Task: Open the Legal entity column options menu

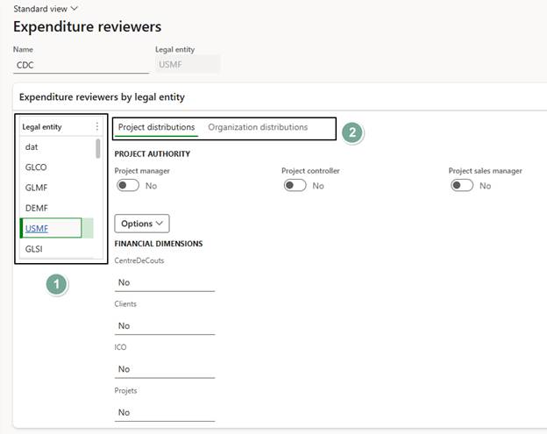Action: coord(97,127)
